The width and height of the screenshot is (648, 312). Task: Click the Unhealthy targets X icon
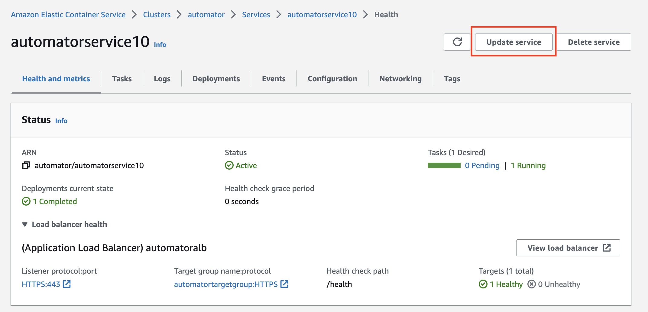pos(531,284)
